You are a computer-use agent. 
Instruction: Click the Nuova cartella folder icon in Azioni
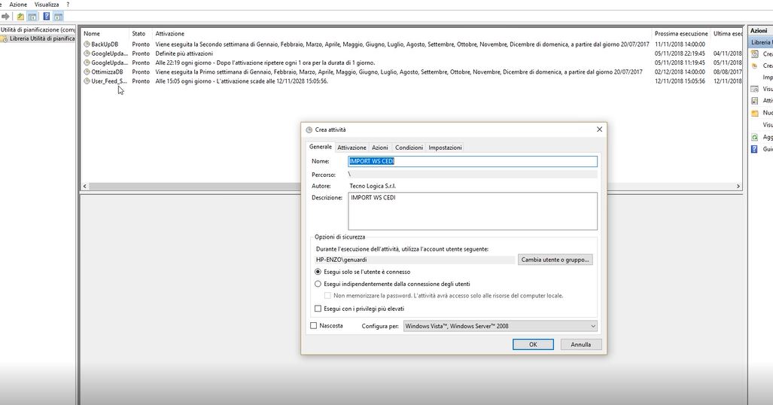point(755,113)
